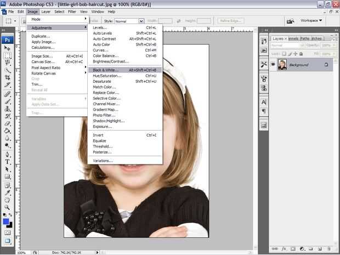Select the Pen tool
340x255 pixels.
7,155
